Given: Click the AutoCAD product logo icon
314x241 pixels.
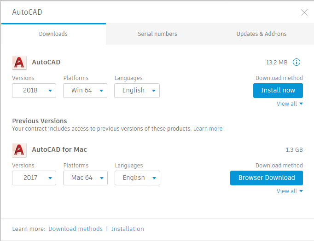Looking at the screenshot, I should coord(19,63).
